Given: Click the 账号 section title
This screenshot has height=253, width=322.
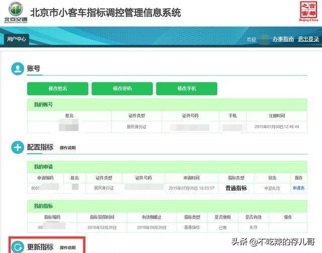Looking at the screenshot, I should pos(34,68).
